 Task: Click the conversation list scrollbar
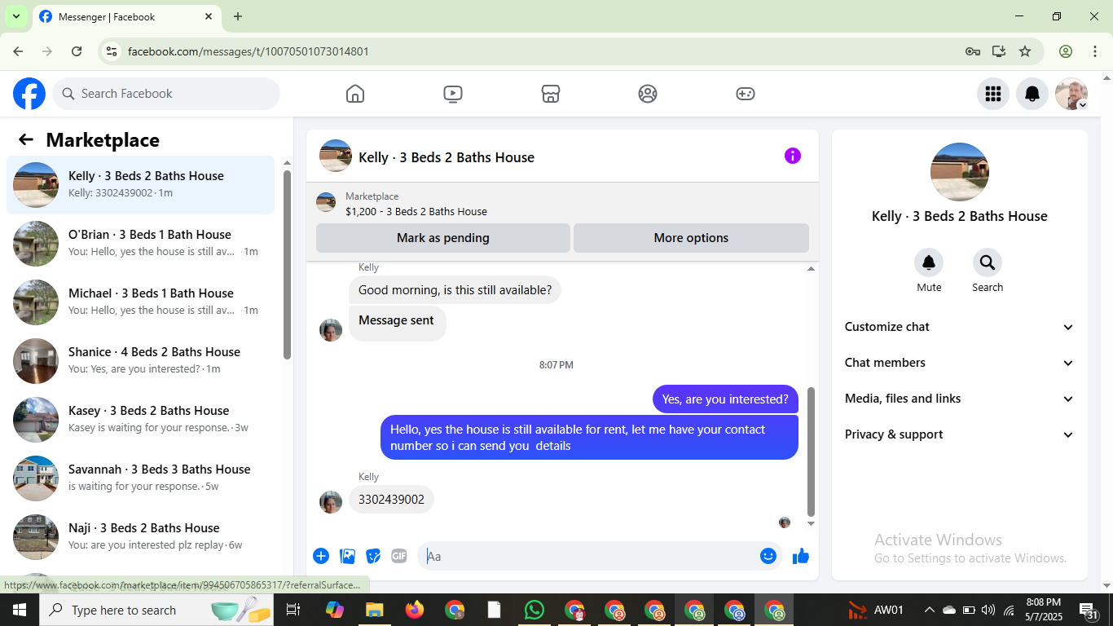tap(287, 264)
